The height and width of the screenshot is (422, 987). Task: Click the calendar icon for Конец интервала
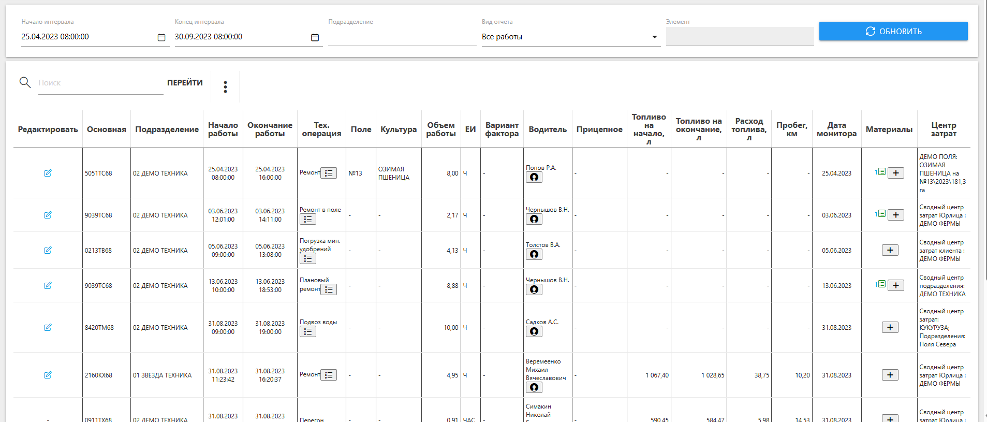(x=315, y=37)
